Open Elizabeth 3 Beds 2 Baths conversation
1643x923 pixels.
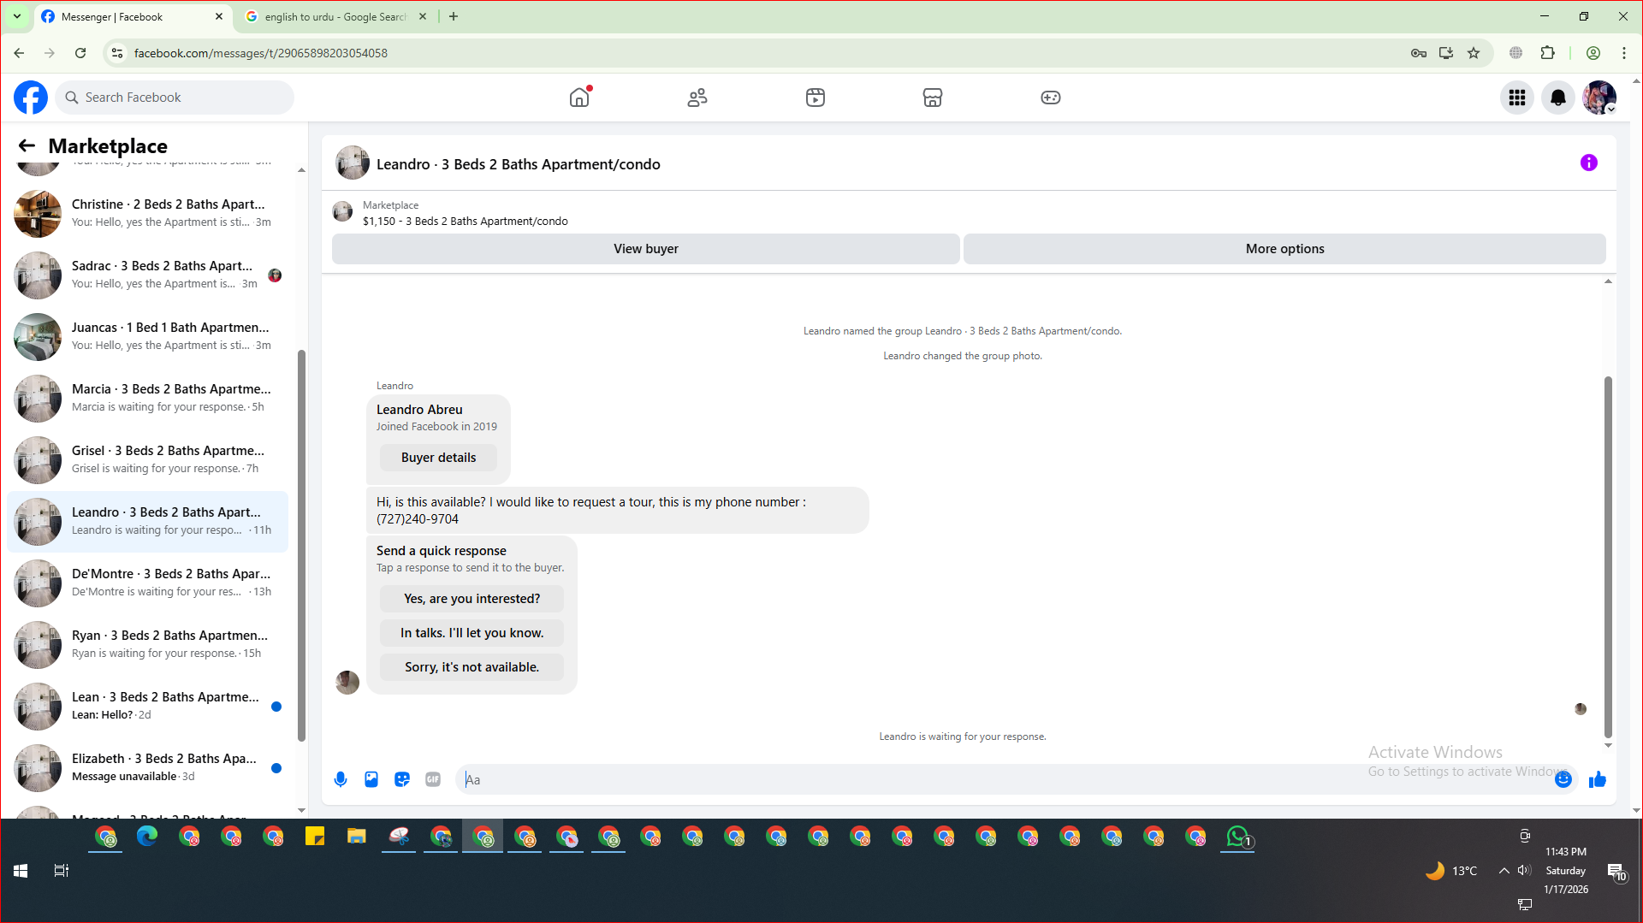tap(147, 768)
